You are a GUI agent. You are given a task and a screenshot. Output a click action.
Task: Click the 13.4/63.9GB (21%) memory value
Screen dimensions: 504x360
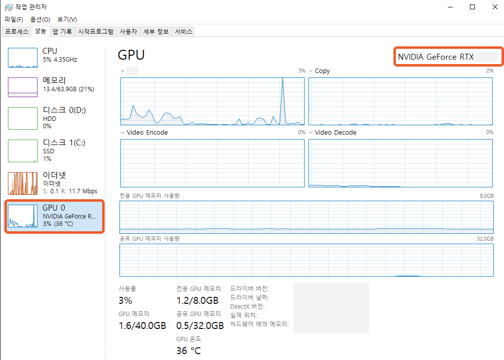(69, 89)
